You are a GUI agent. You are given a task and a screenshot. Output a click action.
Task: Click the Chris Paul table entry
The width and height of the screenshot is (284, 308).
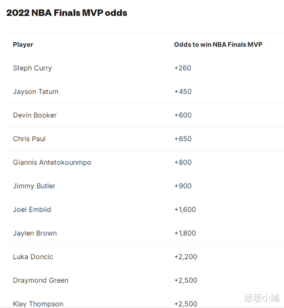coord(29,139)
